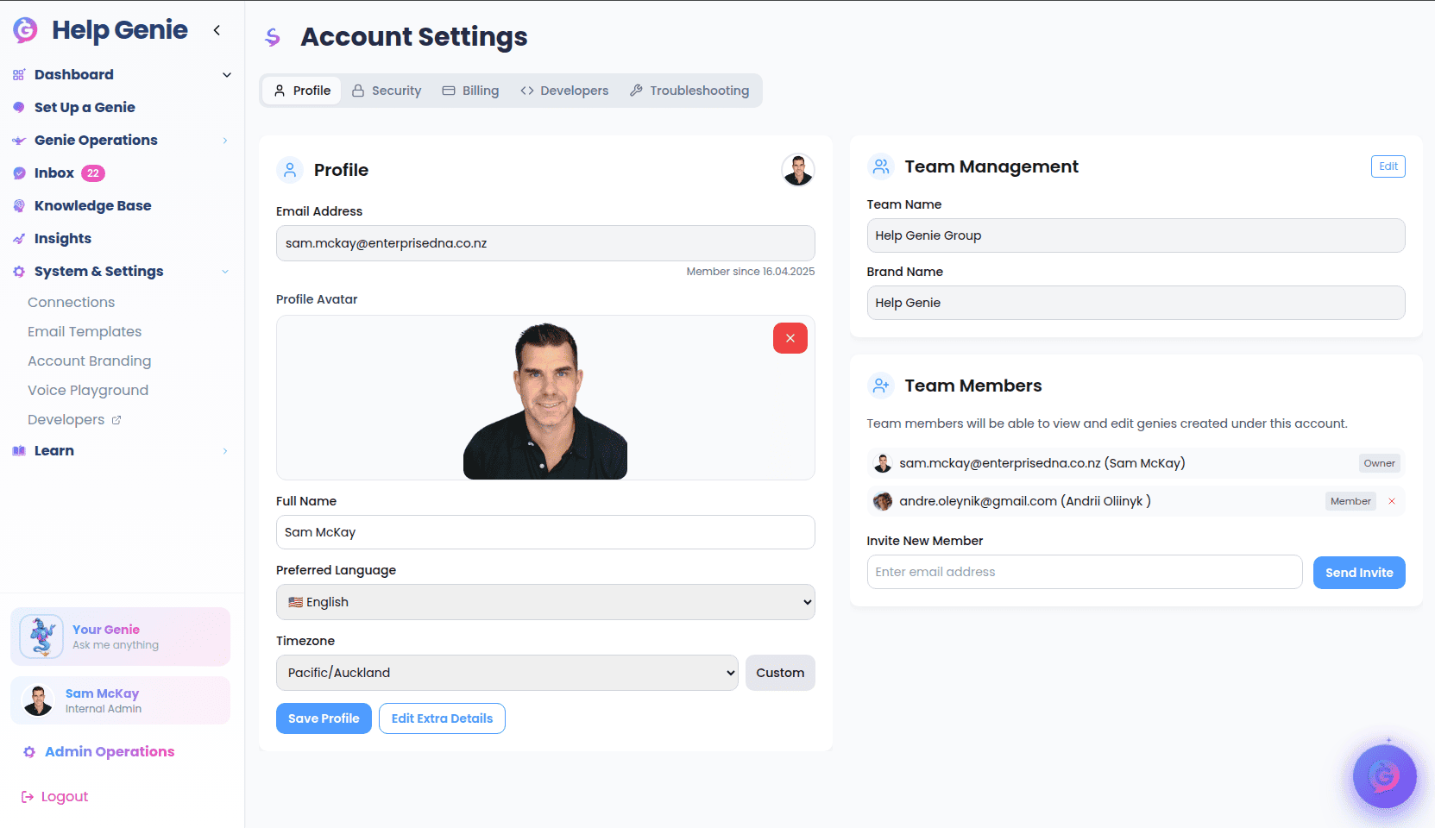Click the Developers external link icon
Screen dimensions: 1435x828
(x=116, y=420)
